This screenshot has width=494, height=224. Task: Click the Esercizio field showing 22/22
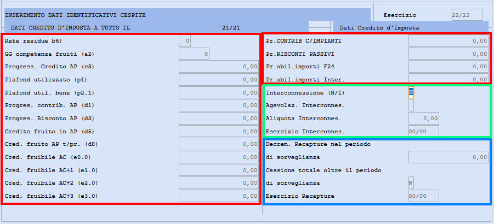tap(467, 15)
